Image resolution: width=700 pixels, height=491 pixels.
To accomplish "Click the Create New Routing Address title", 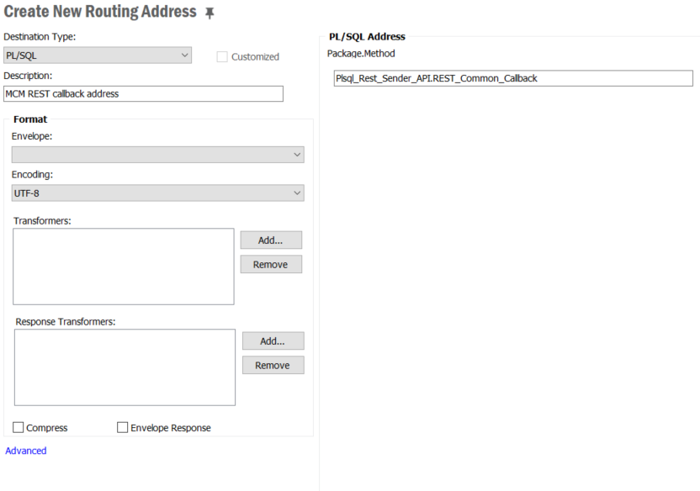I will (x=100, y=12).
